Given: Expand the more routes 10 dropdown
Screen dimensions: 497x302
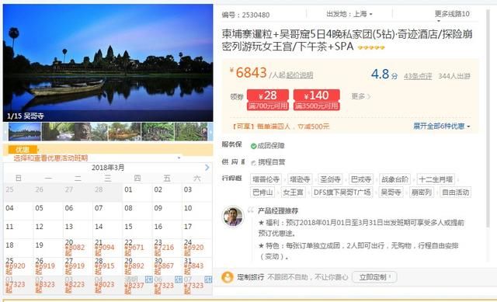Looking at the screenshot, I should [x=452, y=14].
